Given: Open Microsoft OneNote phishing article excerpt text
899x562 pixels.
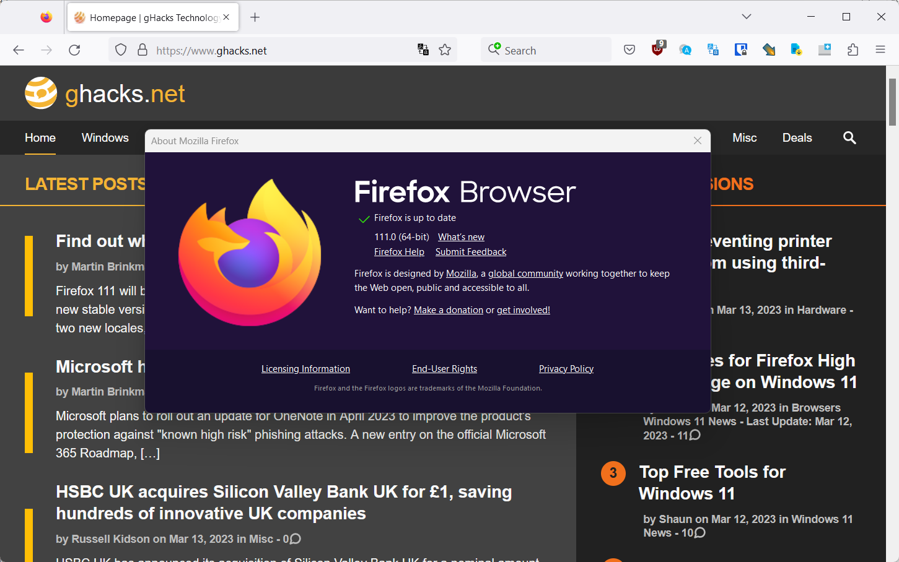Looking at the screenshot, I should click(x=301, y=434).
